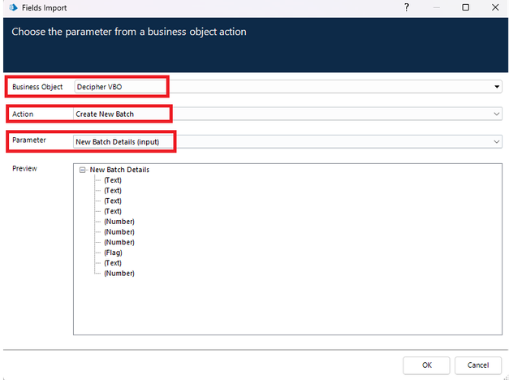Open the Business Object dropdown arrow
The height and width of the screenshot is (380, 509).
(496, 87)
